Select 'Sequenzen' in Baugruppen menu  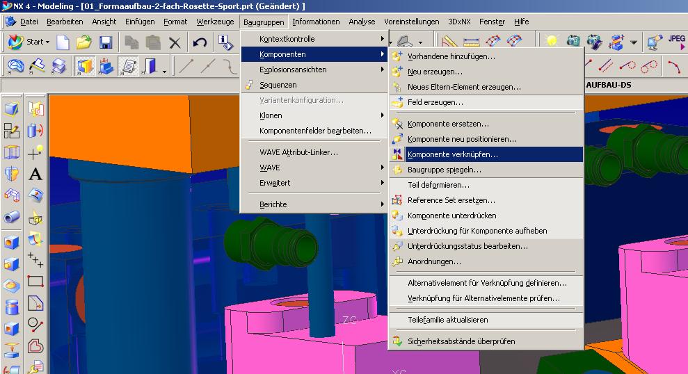point(314,85)
